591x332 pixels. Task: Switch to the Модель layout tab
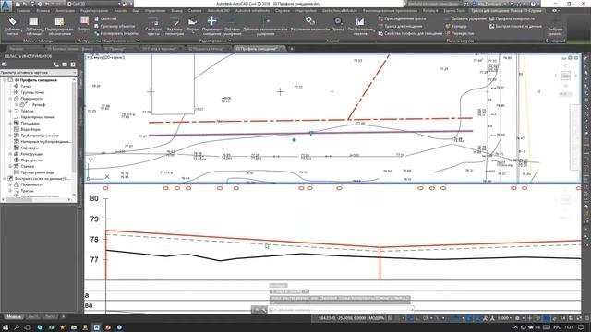(14, 317)
